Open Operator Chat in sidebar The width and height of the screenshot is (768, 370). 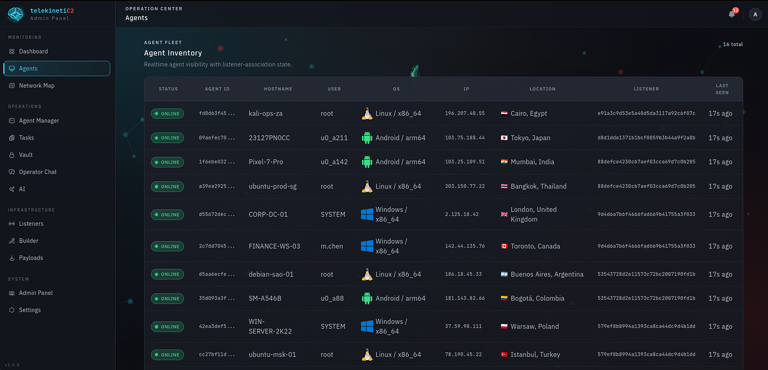click(x=58, y=172)
